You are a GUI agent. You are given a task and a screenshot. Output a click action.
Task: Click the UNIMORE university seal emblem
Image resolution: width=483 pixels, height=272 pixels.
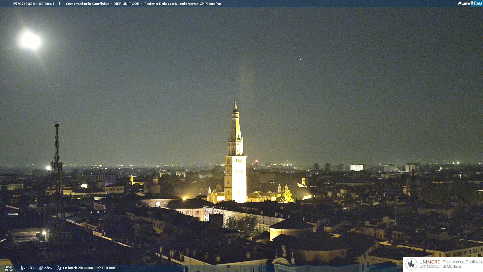[411, 264]
